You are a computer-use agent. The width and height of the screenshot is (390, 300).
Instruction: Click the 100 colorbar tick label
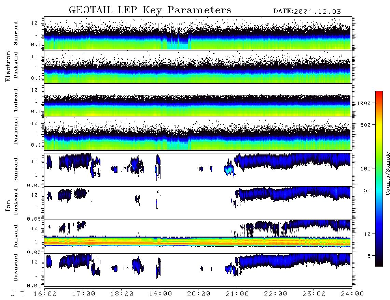(365, 169)
